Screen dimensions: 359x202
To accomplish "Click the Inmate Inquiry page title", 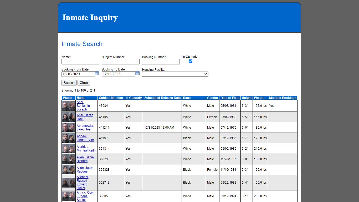I will tap(90, 17).
